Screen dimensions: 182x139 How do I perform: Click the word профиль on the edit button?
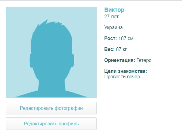[x=69, y=124]
